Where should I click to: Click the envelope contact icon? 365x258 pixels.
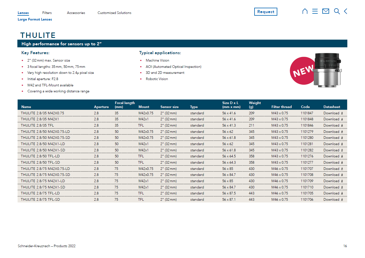(x=326, y=11)
